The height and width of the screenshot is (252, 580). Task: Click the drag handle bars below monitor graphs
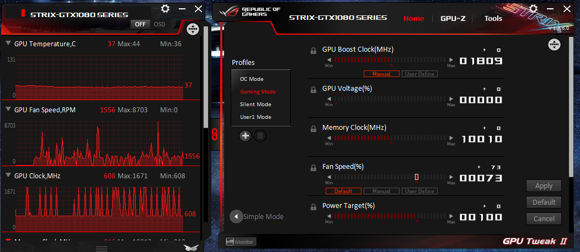click(x=102, y=248)
